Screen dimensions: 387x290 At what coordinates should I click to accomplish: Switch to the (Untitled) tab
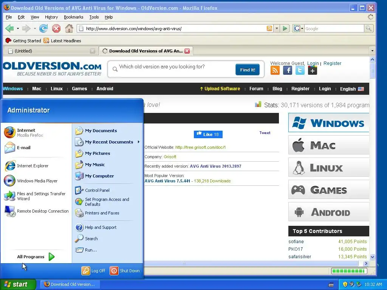pyautogui.click(x=51, y=51)
